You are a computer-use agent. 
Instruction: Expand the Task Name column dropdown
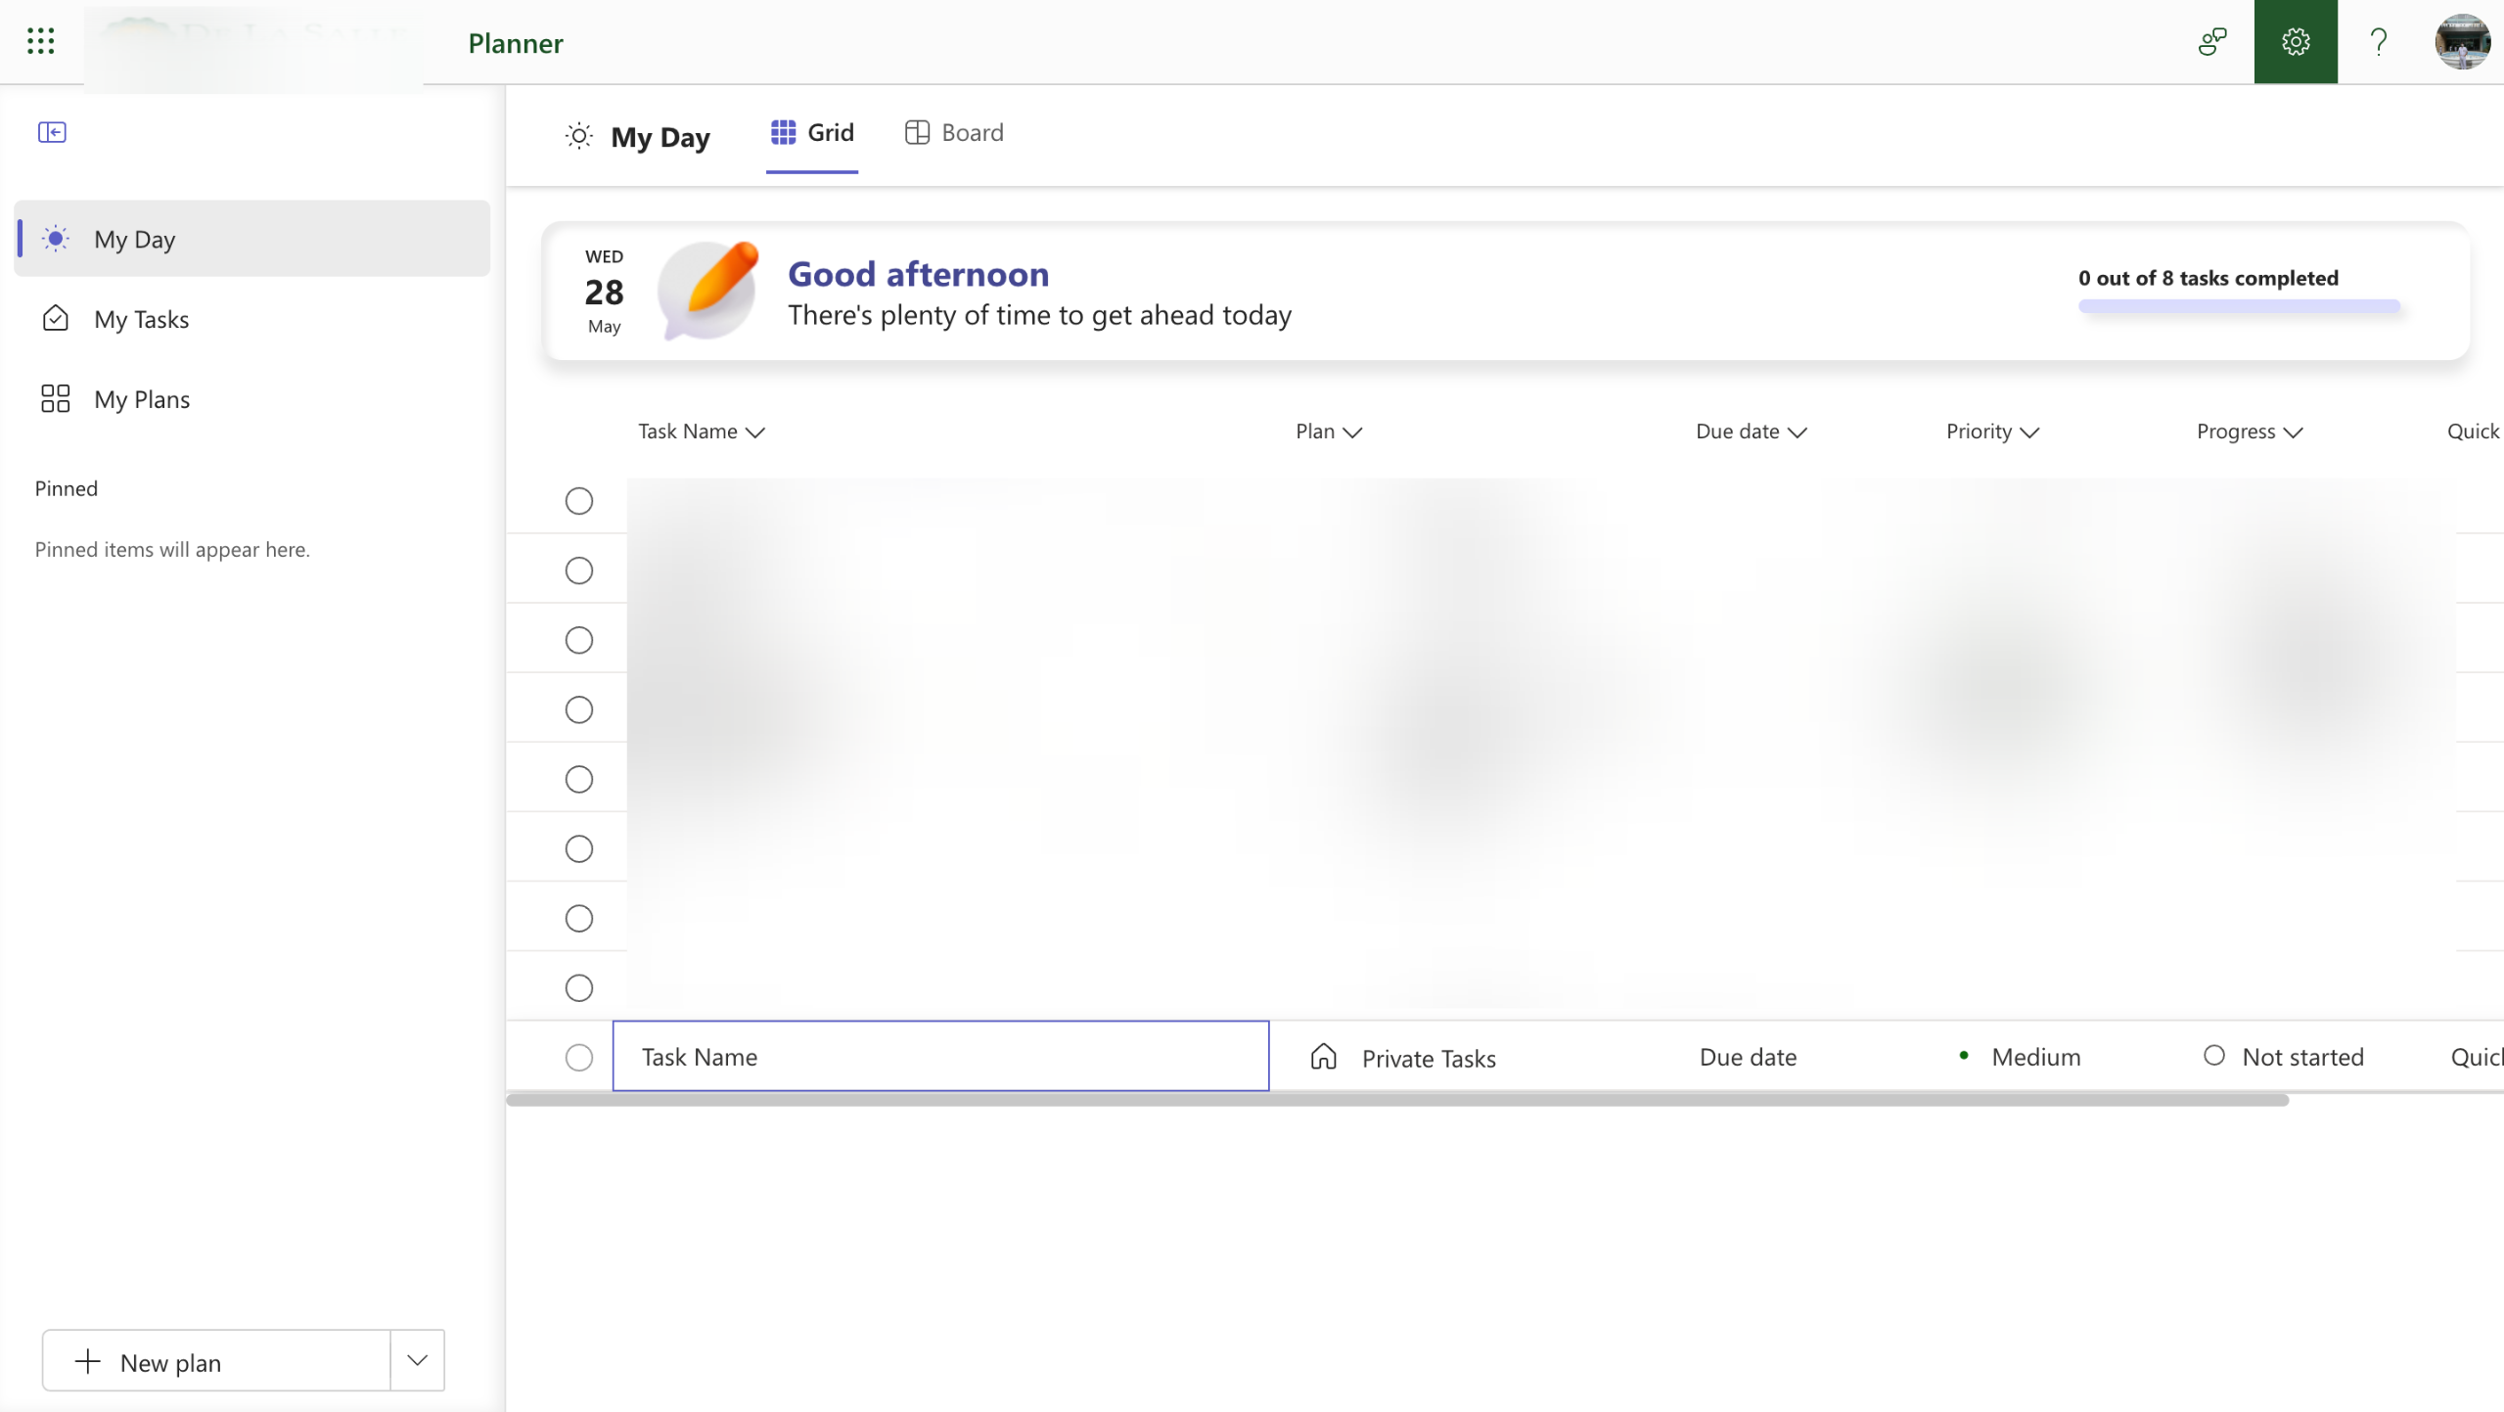click(x=754, y=433)
